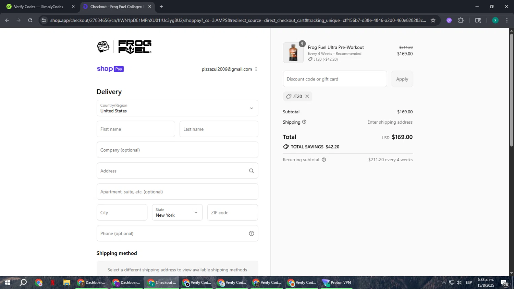514x289 pixels.
Task: Open the browser extensions menu
Action: click(461, 20)
